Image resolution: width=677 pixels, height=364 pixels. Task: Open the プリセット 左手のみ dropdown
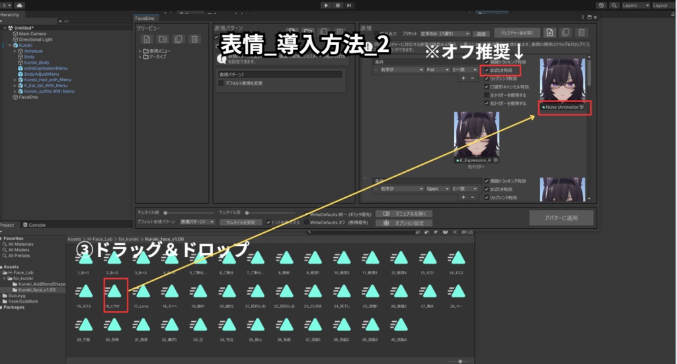point(445,34)
